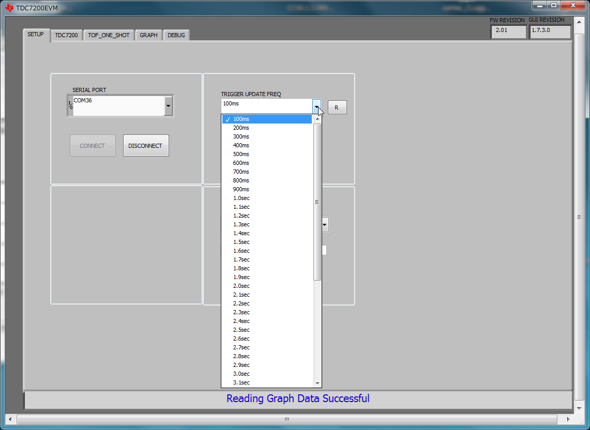The image size is (590, 430).
Task: Select the 900ms entry
Action: pyautogui.click(x=267, y=189)
